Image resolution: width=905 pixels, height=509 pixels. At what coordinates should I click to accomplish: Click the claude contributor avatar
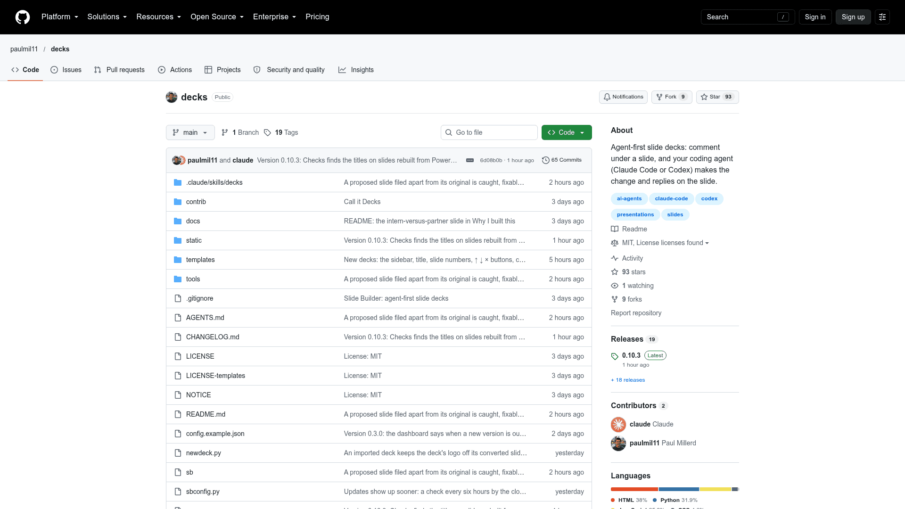click(618, 424)
